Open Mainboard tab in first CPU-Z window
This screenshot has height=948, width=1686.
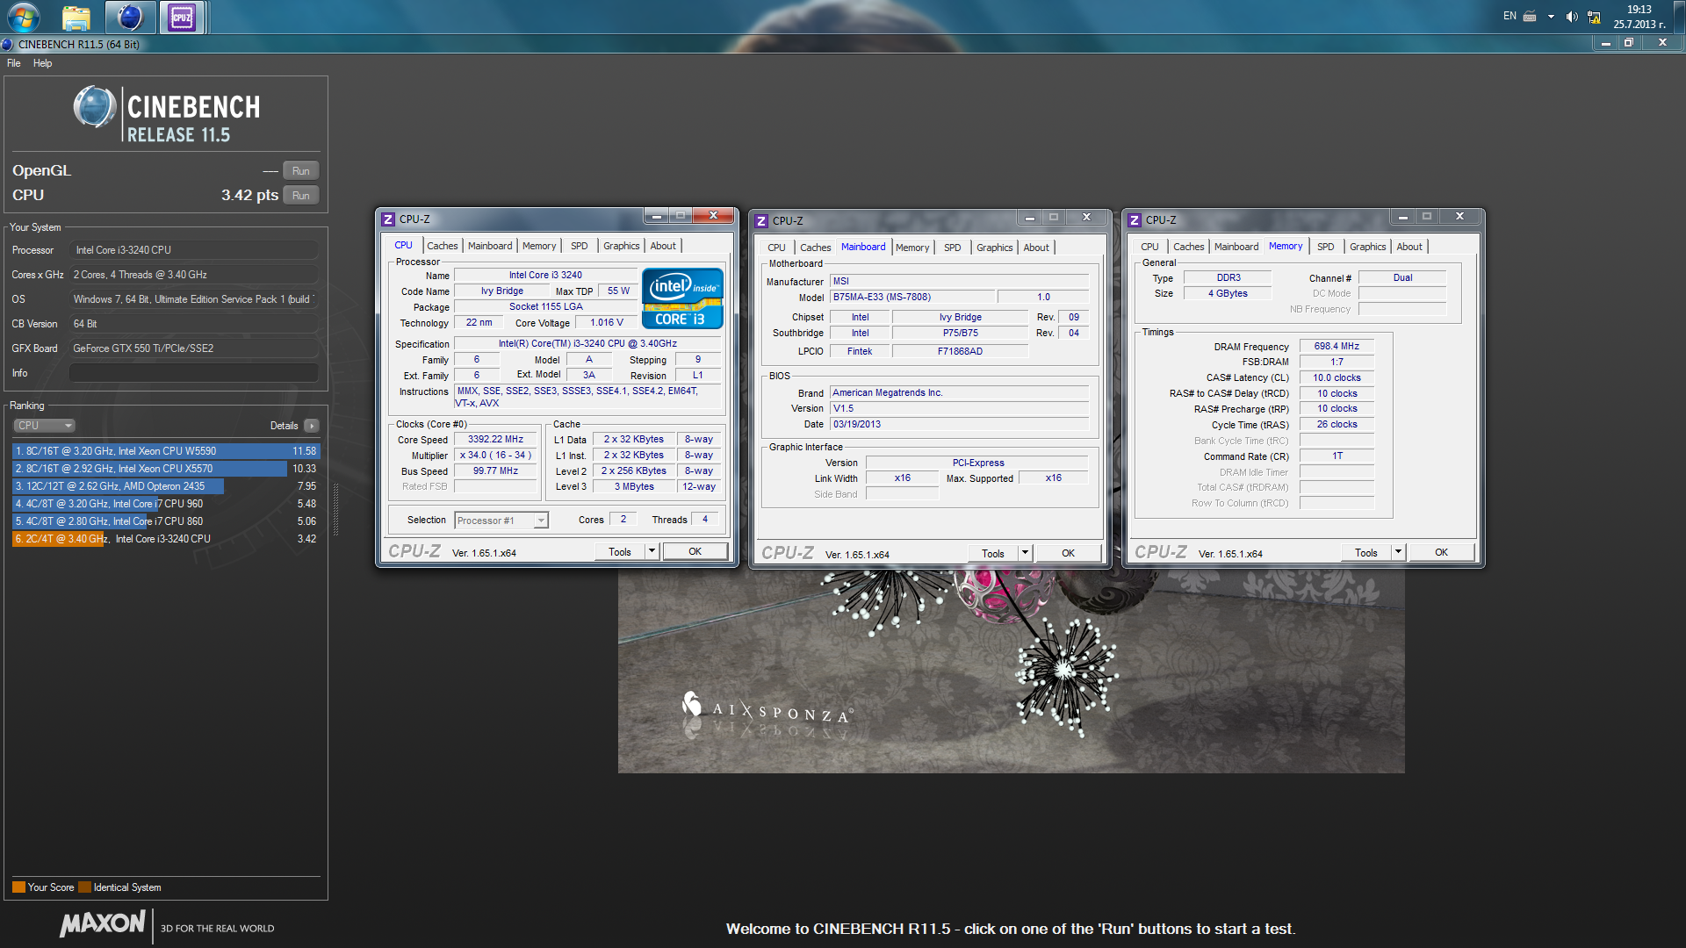(x=490, y=246)
